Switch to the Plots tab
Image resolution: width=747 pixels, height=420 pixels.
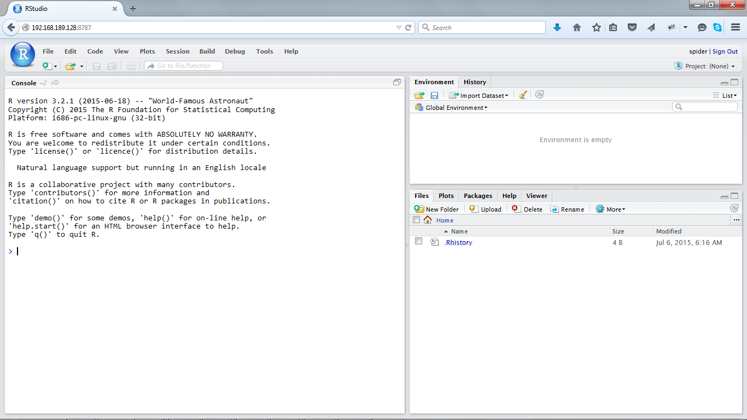tap(446, 196)
